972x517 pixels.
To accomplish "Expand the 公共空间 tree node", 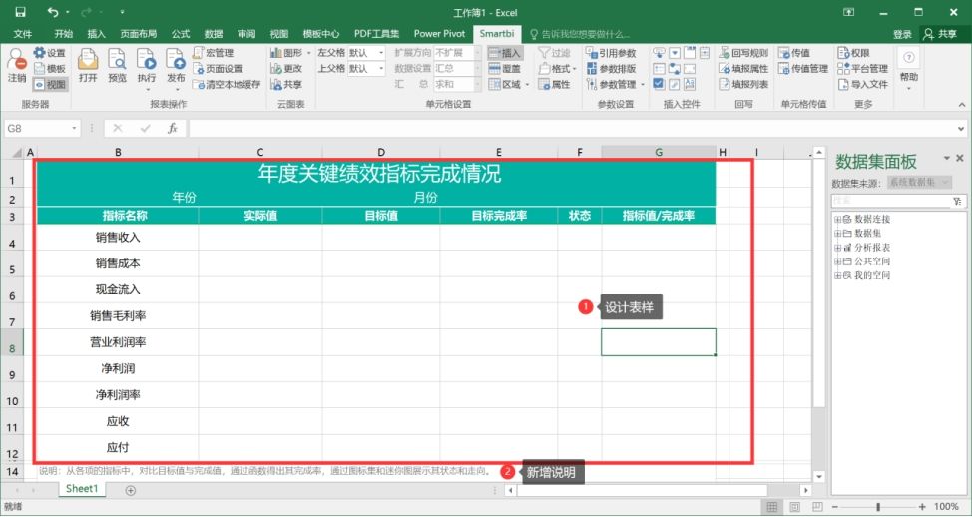I will click(838, 261).
